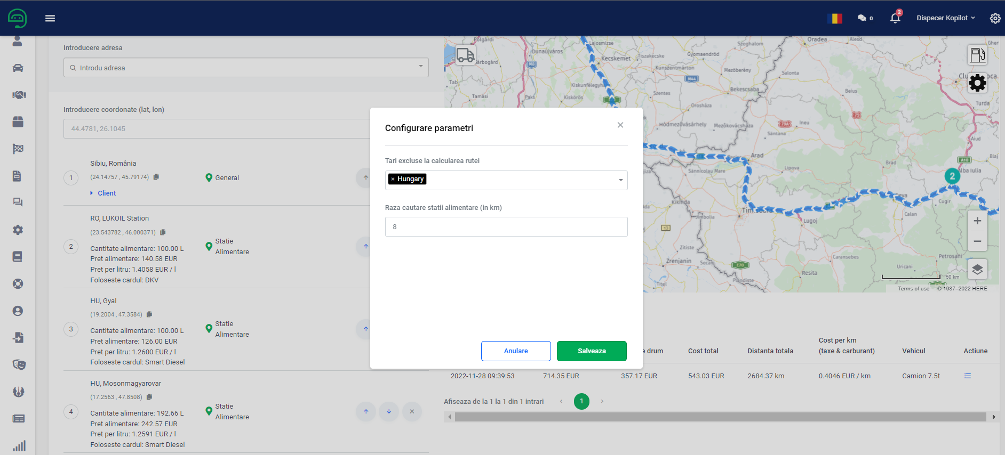Open the Dispecer Kopilot user menu
This screenshot has height=455, width=1005.
click(945, 18)
